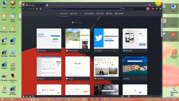Click the active Vivaldi taskbar icon
This screenshot has width=179, height=101.
click(33, 99)
